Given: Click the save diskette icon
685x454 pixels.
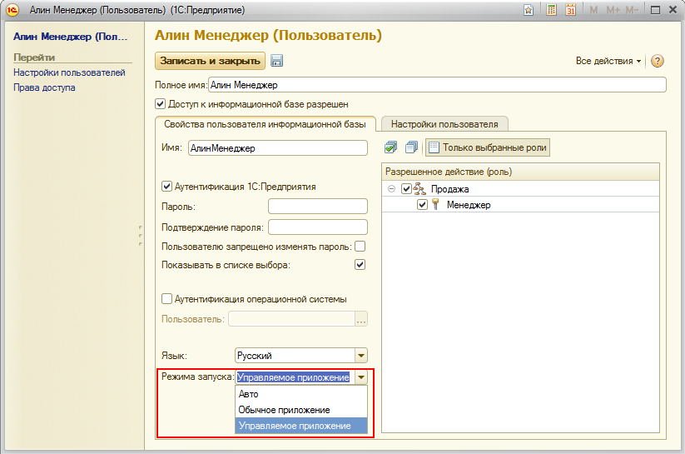Looking at the screenshot, I should 277,61.
